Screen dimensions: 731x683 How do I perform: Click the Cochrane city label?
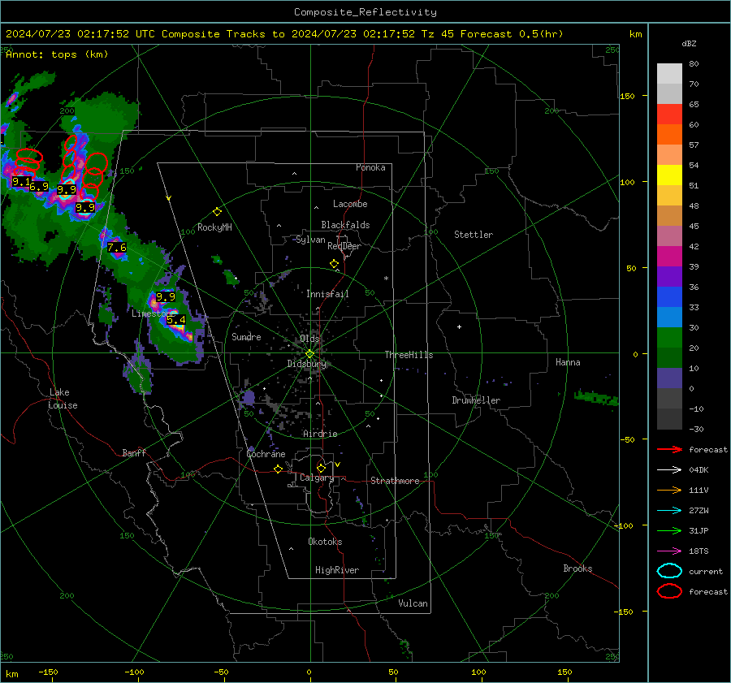click(x=266, y=454)
